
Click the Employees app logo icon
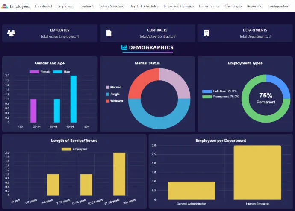click(5, 6)
